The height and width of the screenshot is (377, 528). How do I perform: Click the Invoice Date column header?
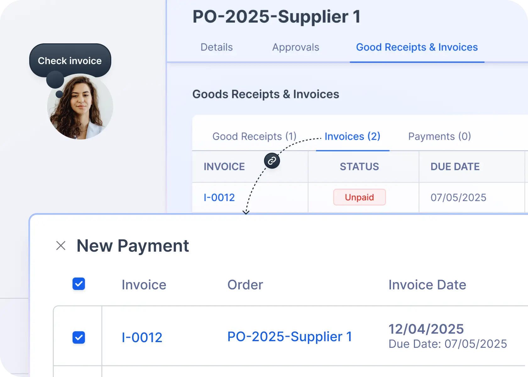427,285
